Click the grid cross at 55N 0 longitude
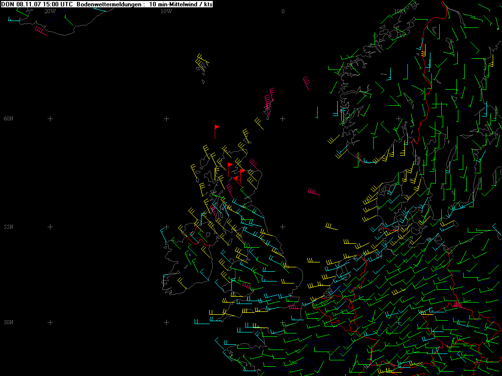The height and width of the screenshot is (376, 502). [283, 227]
